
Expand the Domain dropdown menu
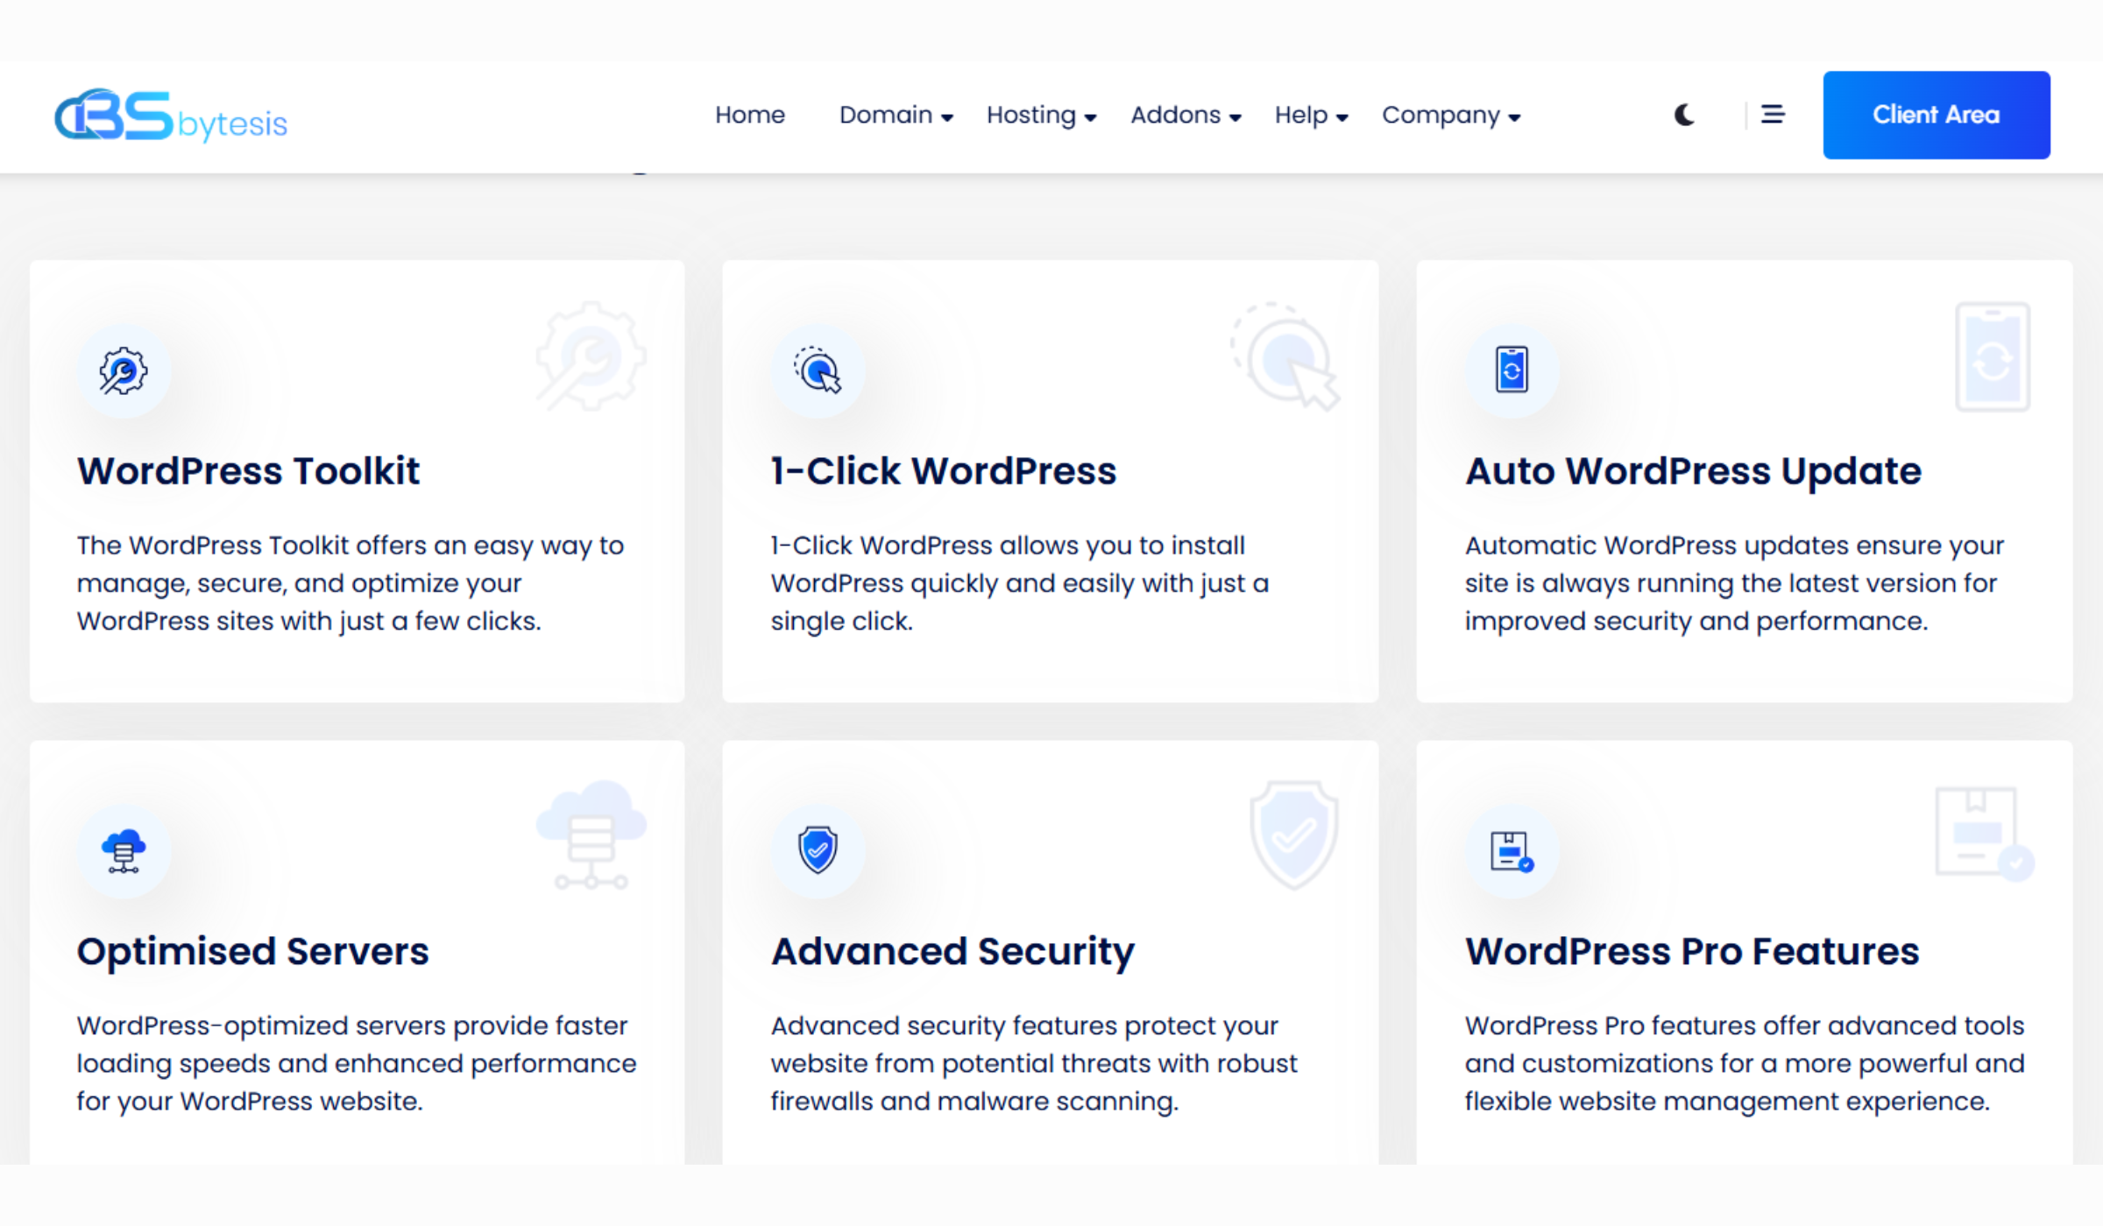pyautogui.click(x=896, y=116)
